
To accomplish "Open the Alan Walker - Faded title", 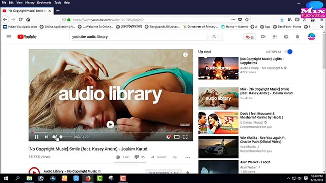I will [255, 162].
